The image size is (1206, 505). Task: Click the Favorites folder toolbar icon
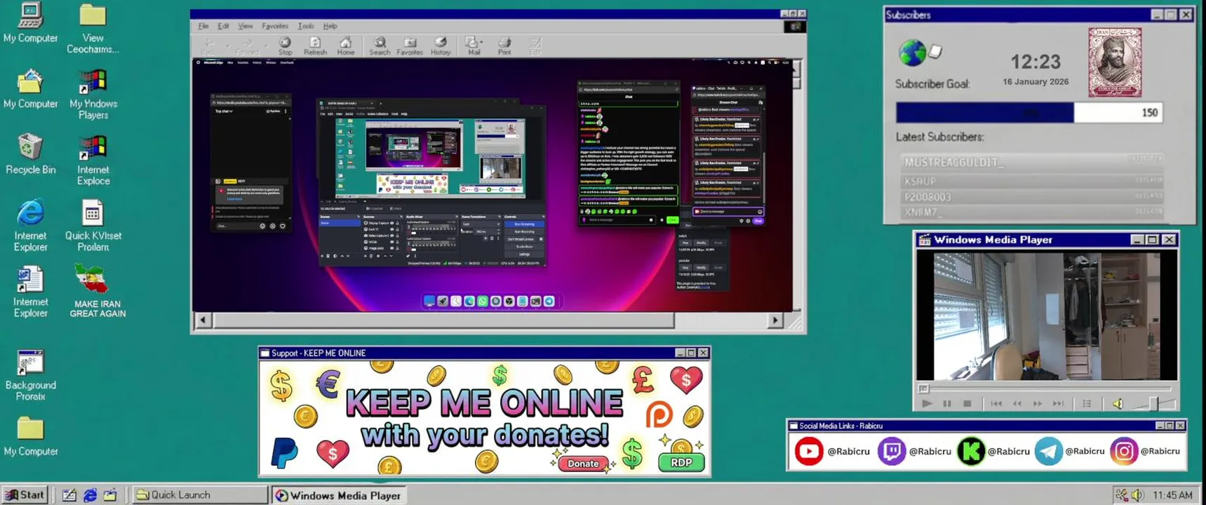click(x=410, y=46)
